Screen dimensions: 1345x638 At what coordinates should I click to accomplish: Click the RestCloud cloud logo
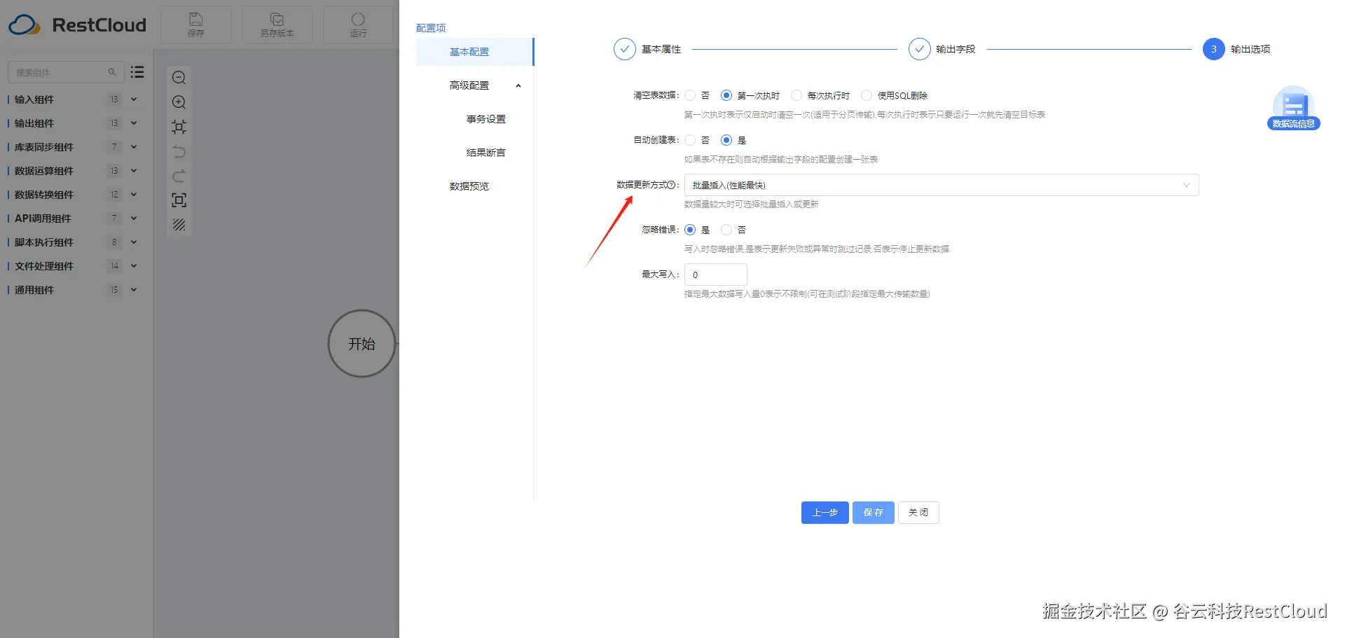click(x=25, y=25)
